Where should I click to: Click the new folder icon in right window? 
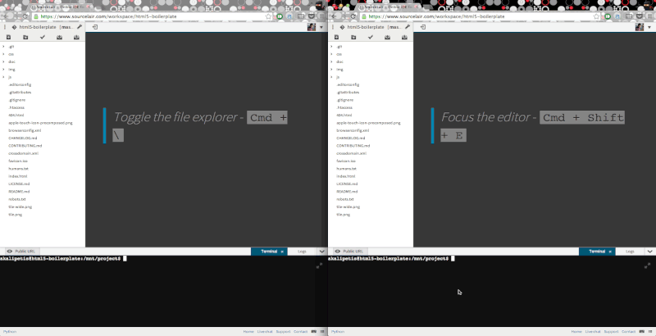[353, 37]
